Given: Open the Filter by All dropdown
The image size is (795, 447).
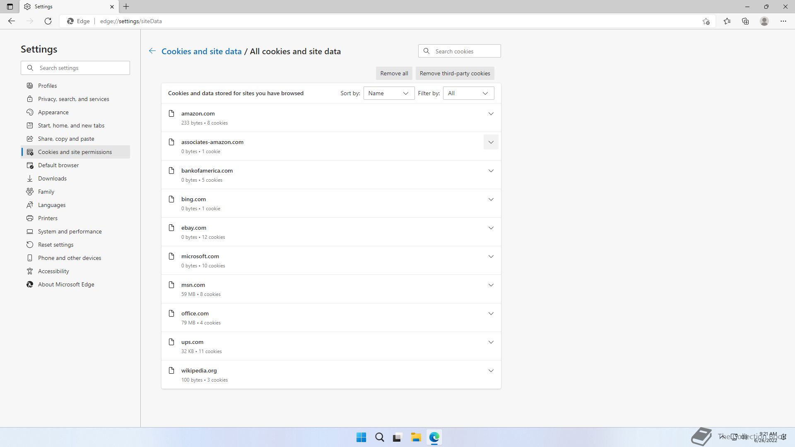Looking at the screenshot, I should (x=468, y=93).
